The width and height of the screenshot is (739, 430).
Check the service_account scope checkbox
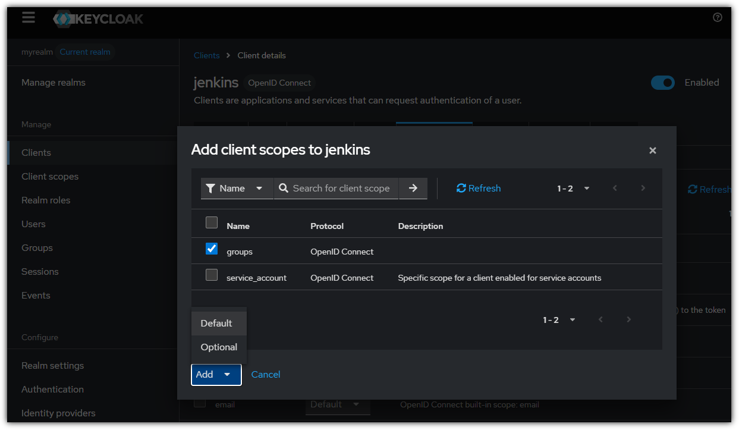(x=212, y=275)
